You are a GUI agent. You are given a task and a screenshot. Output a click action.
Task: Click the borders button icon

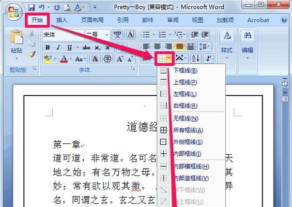pos(162,59)
